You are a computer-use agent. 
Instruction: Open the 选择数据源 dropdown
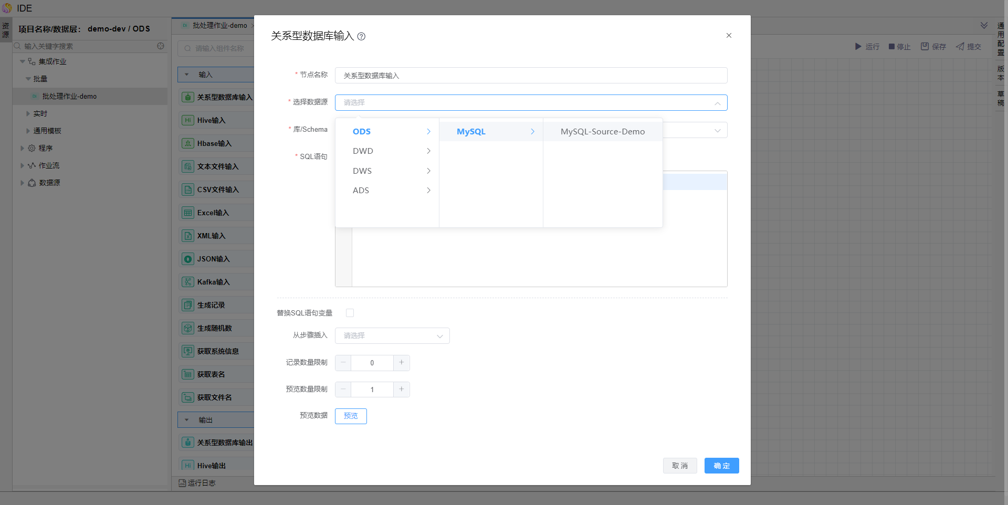(531, 103)
